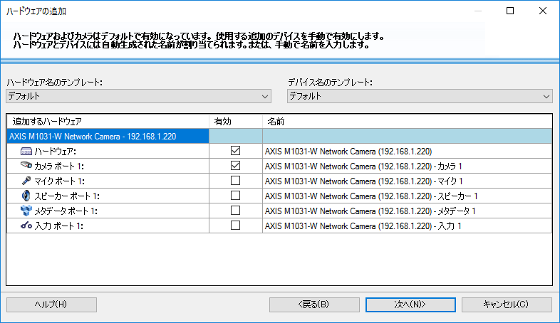Select the メタデータ ポート 1: row label
Image resolution: width=560 pixels, height=323 pixels.
coord(66,211)
